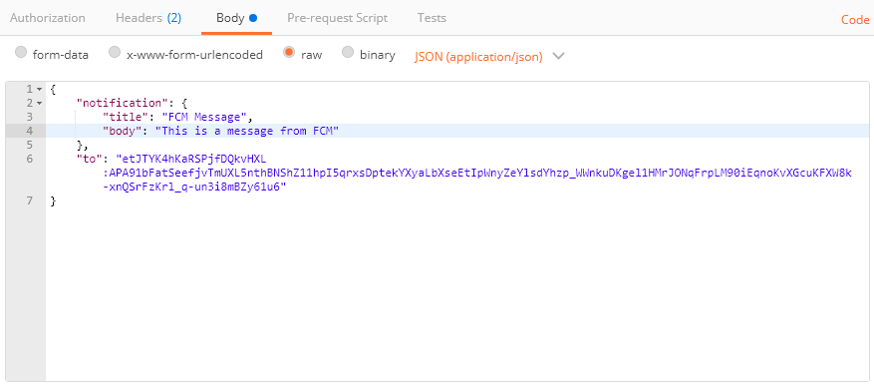Click line number 5 in the gutter

click(x=29, y=145)
